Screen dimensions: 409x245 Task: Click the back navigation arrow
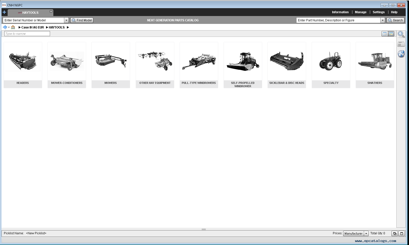pos(4,27)
